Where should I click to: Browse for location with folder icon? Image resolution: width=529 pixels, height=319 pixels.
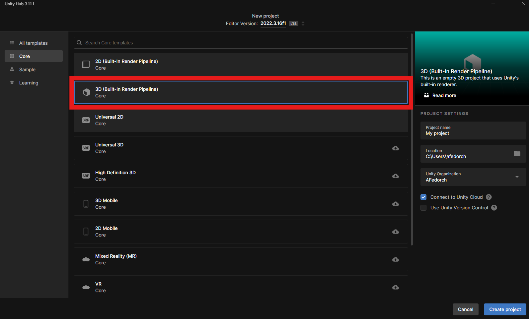coord(517,153)
